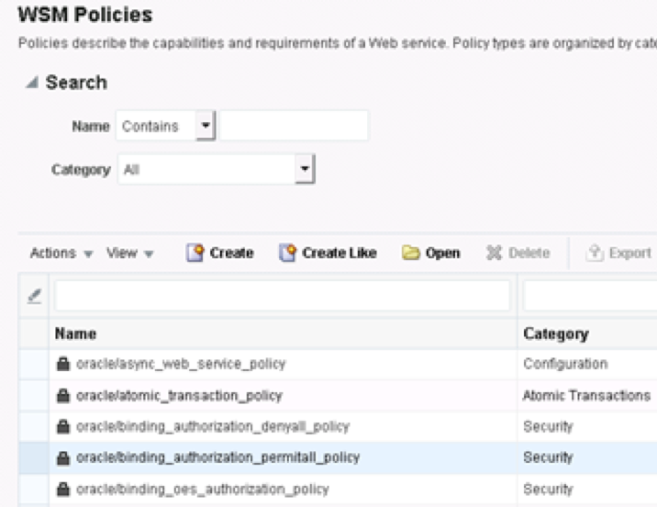Click the Delete button
The image size is (657, 507).
pyautogui.click(x=518, y=253)
